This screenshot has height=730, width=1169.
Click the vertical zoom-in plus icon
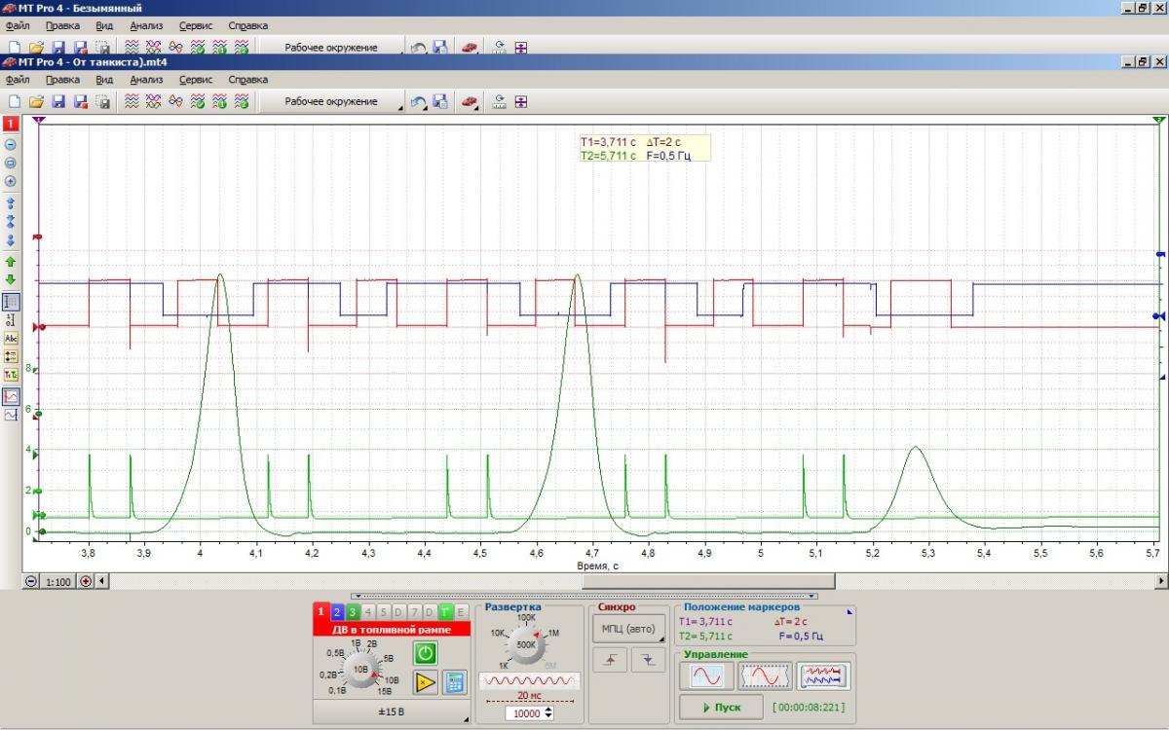pyautogui.click(x=11, y=181)
